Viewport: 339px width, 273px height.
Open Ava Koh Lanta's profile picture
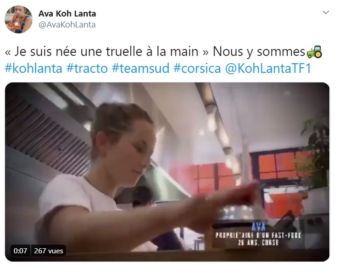[x=19, y=19]
